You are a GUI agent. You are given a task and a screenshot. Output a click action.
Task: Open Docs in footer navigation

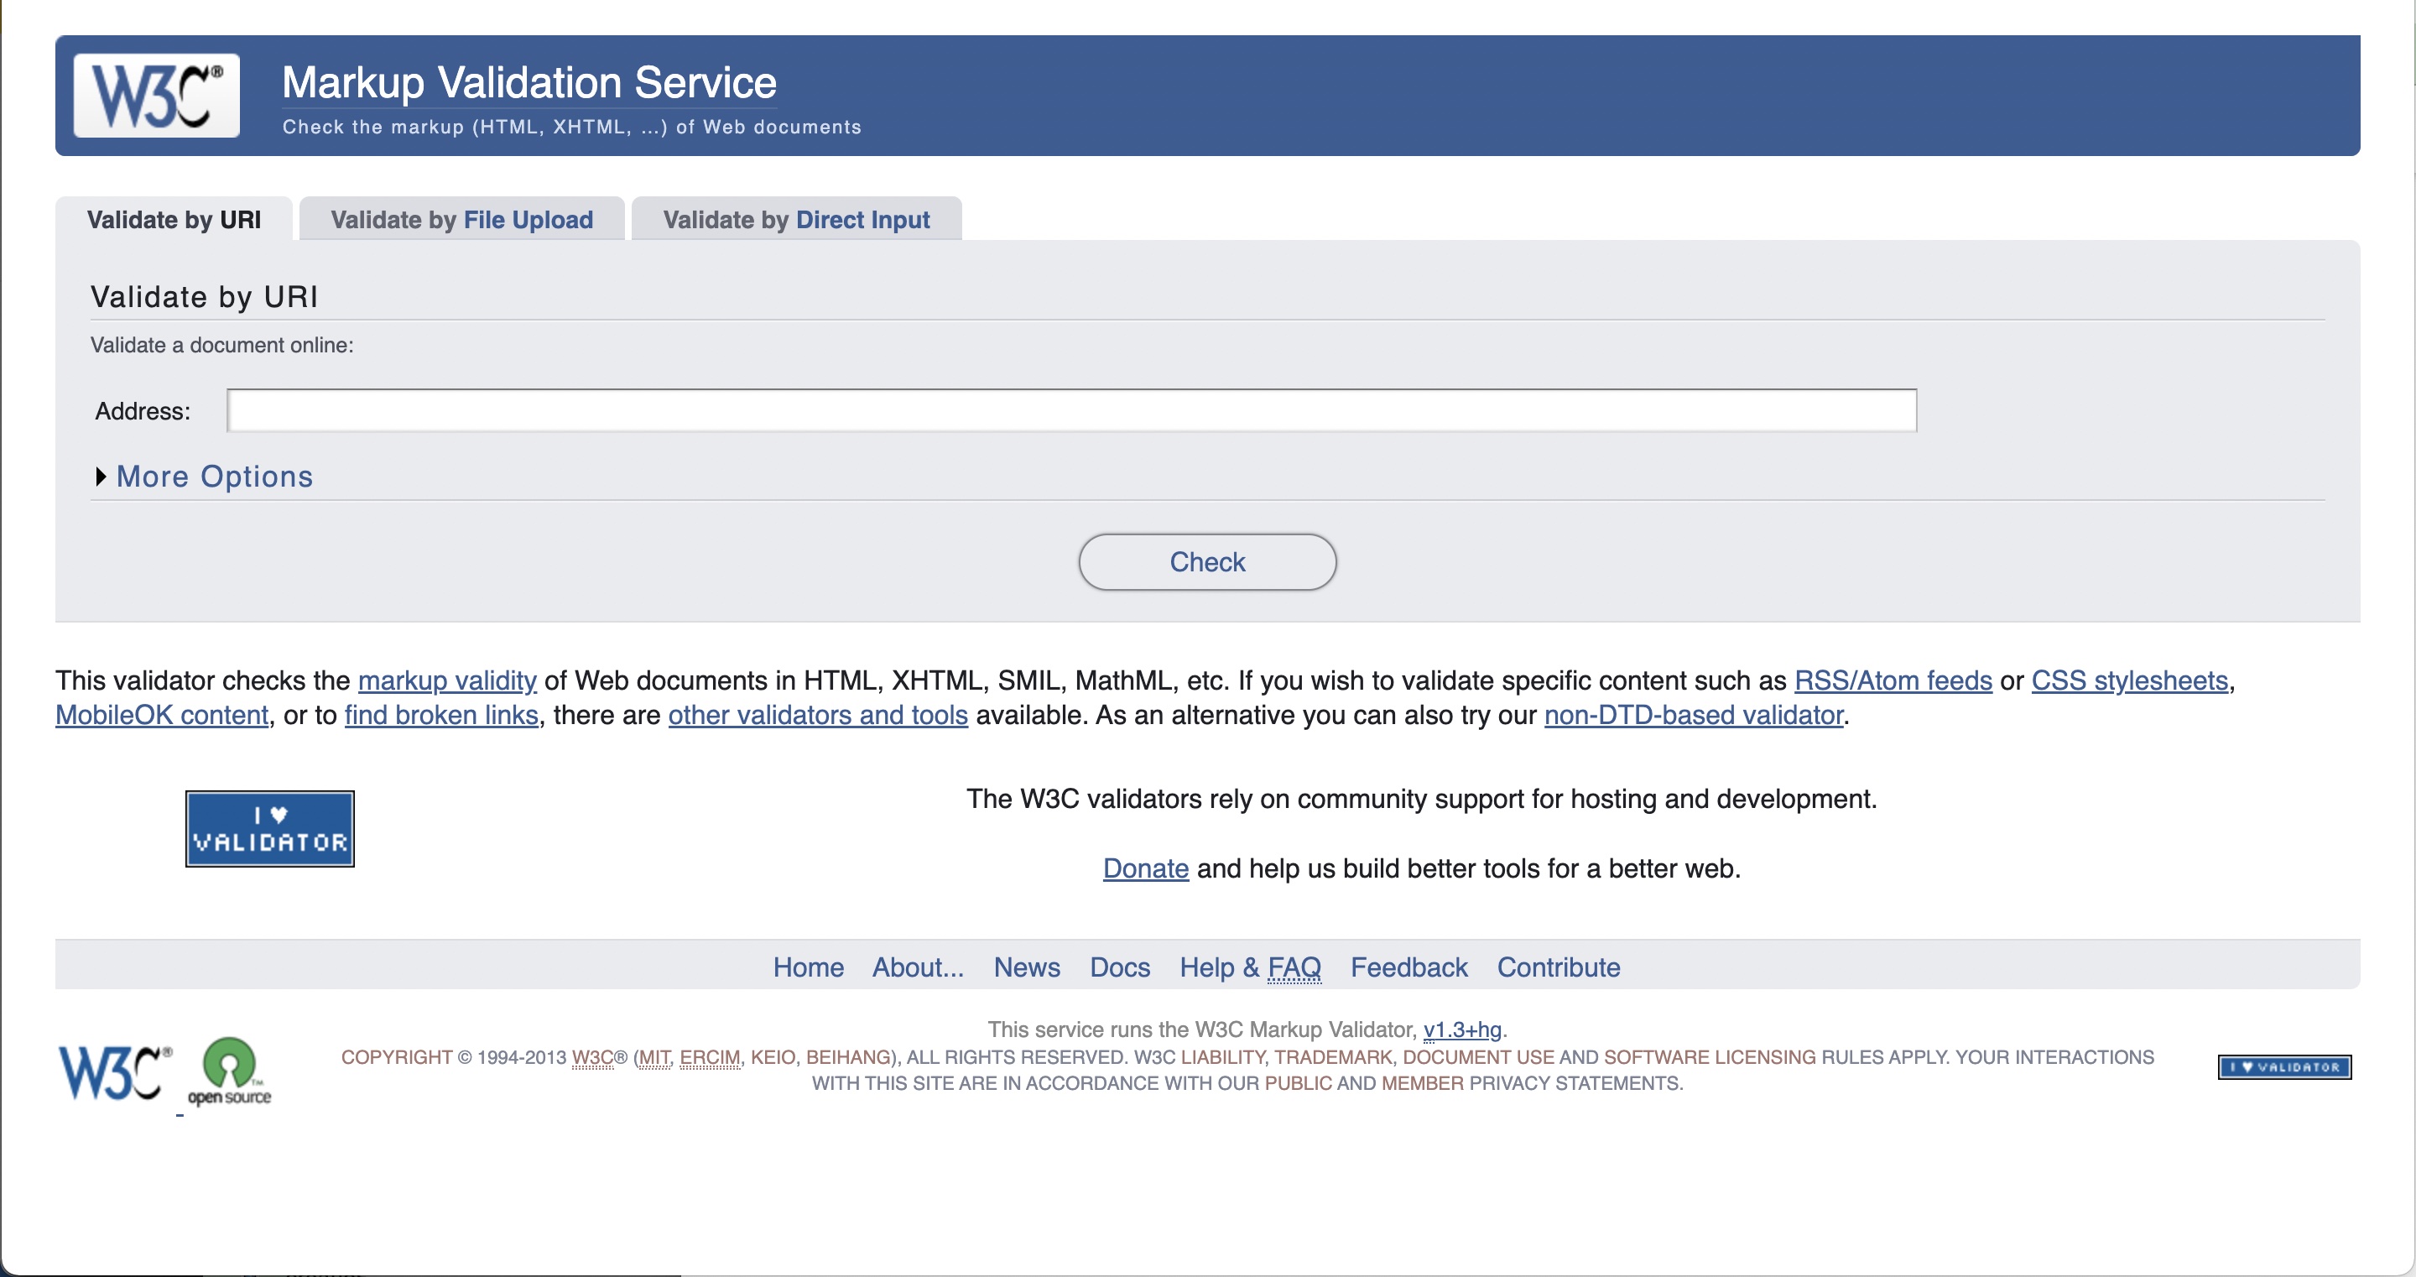coord(1120,967)
